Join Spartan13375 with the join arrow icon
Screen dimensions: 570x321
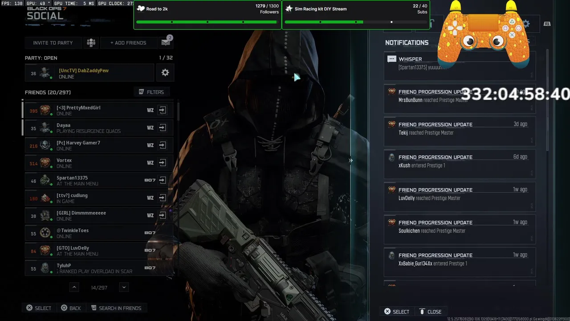pos(163,180)
